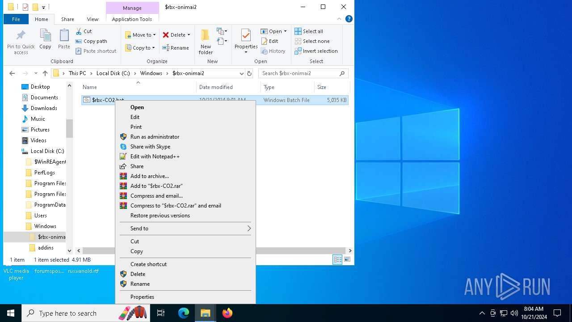This screenshot has width=572, height=322.
Task: Open Explorer Help question mark icon
Action: coord(349,19)
